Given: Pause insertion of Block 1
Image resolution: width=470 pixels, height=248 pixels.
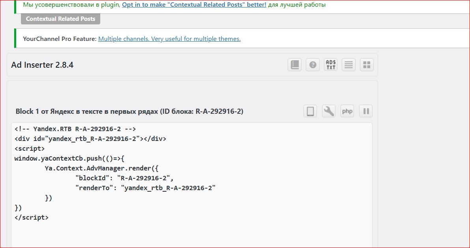Looking at the screenshot, I should [366, 111].
